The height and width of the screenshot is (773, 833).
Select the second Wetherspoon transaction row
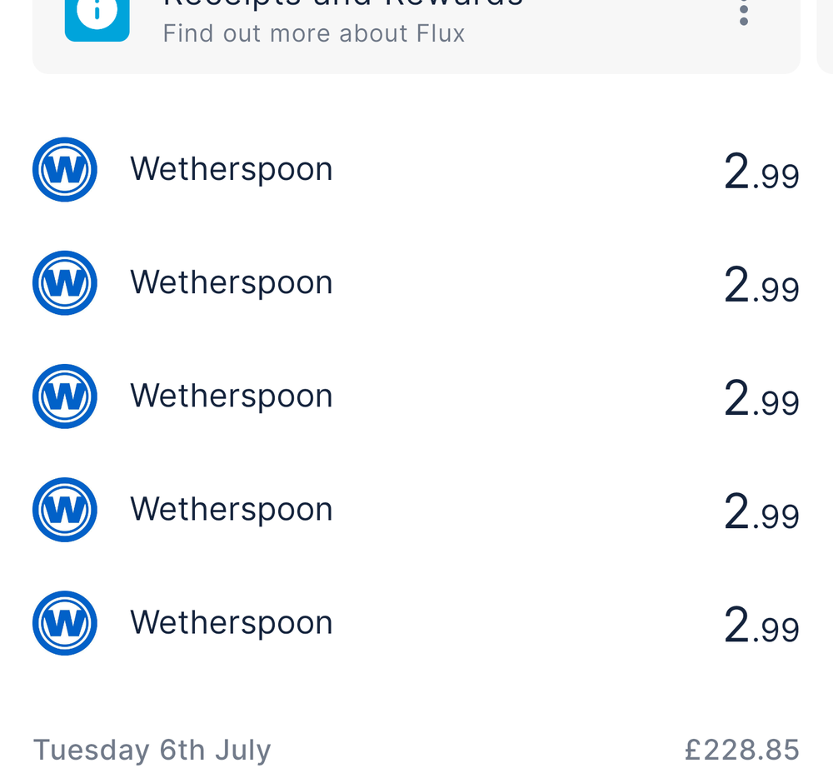point(416,282)
